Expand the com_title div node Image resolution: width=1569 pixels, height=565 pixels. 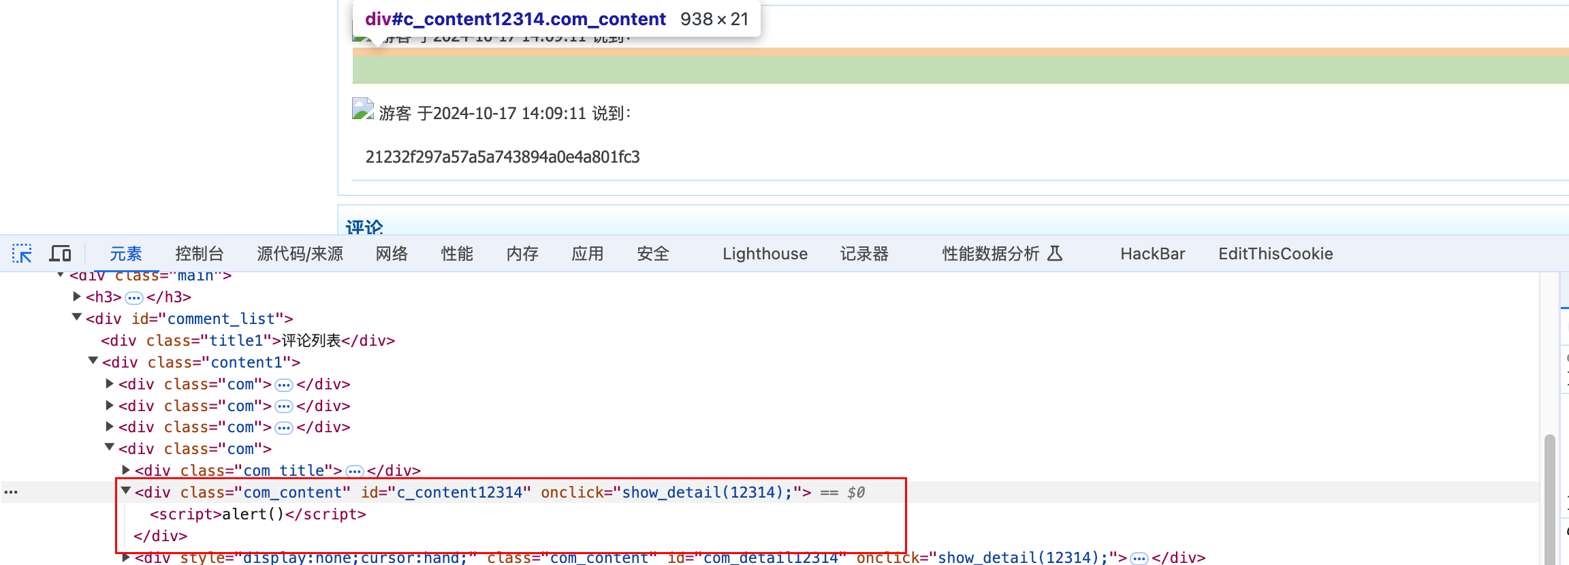(126, 470)
